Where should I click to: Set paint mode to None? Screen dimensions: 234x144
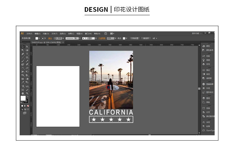(28, 106)
